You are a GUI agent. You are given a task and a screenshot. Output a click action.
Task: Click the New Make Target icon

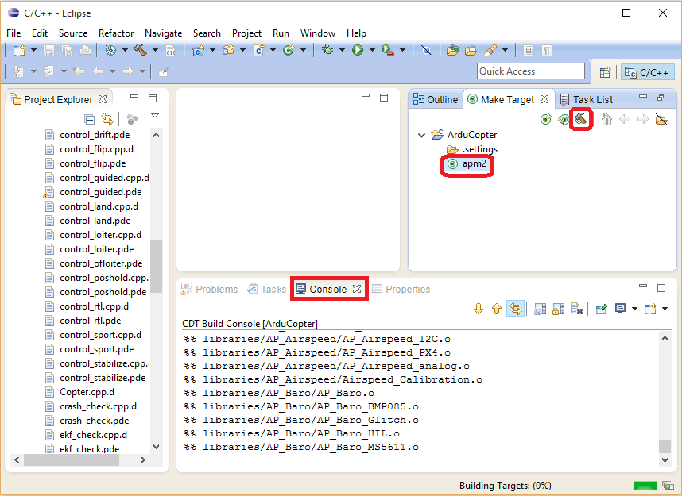(x=545, y=120)
